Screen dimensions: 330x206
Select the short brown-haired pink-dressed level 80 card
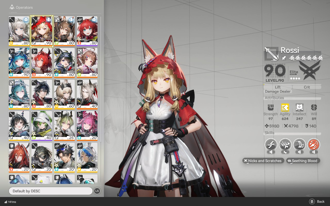(x=87, y=63)
